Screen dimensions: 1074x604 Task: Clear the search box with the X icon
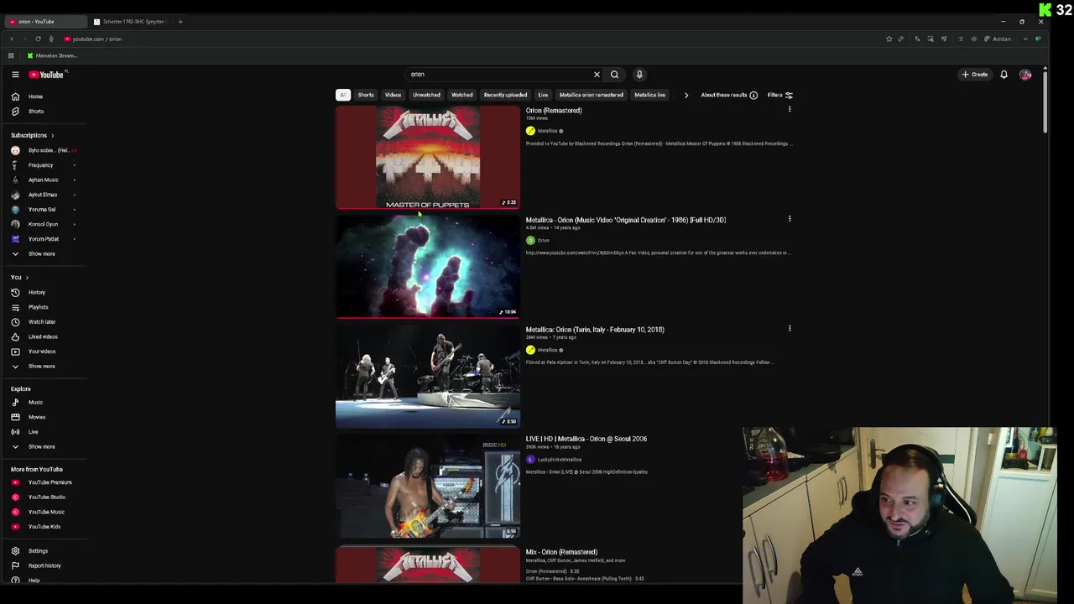point(597,75)
